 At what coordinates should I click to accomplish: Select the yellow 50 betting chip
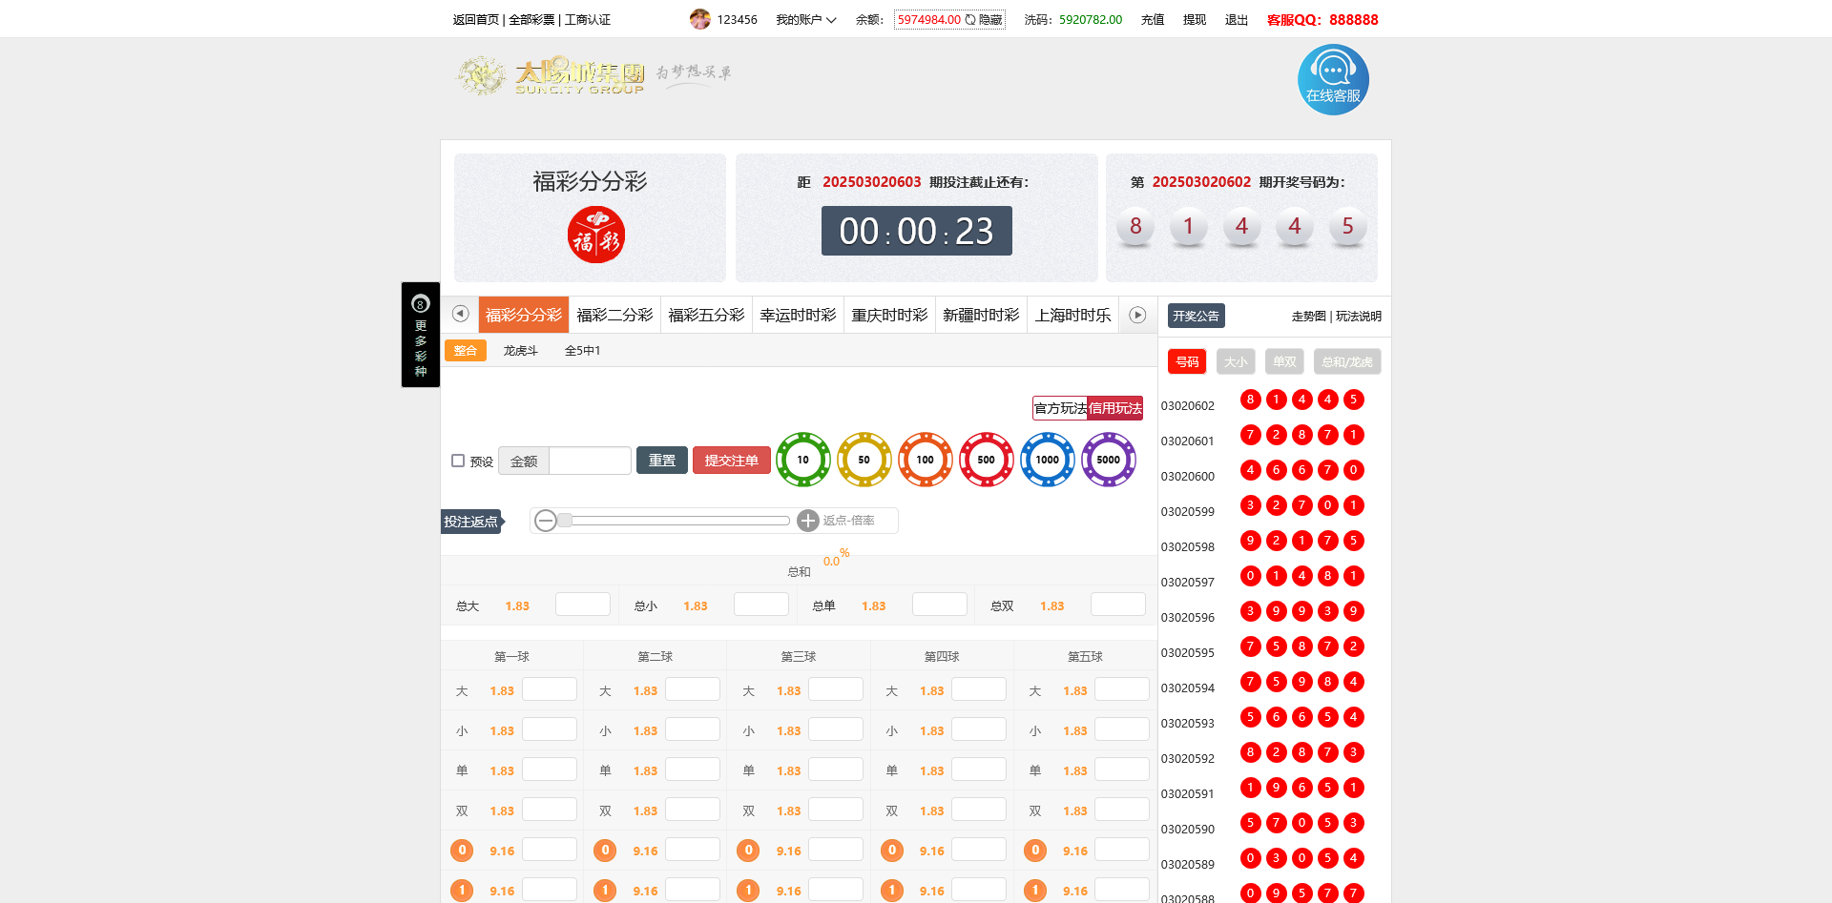click(864, 460)
